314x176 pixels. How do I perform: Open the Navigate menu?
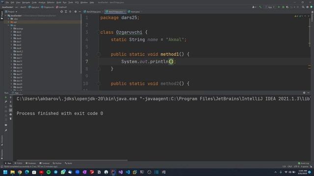click(26, 2)
